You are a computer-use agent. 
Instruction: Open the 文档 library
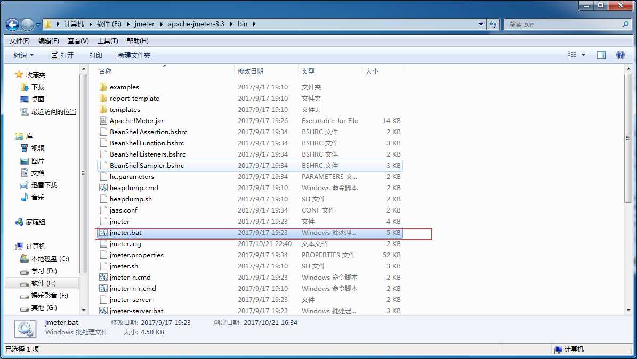tap(38, 173)
